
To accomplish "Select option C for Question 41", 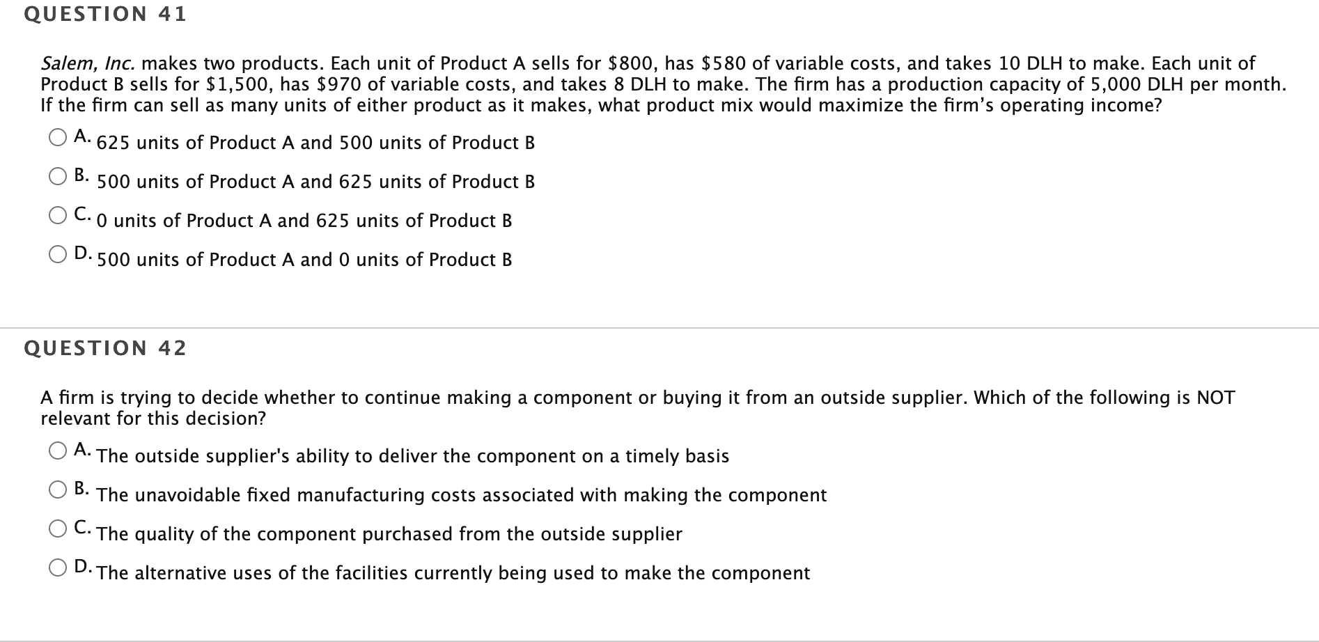I will 57,213.
